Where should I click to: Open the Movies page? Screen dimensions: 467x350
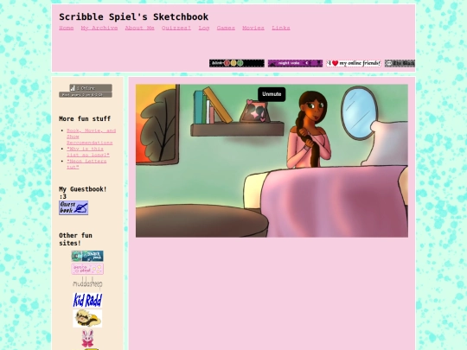coord(253,28)
